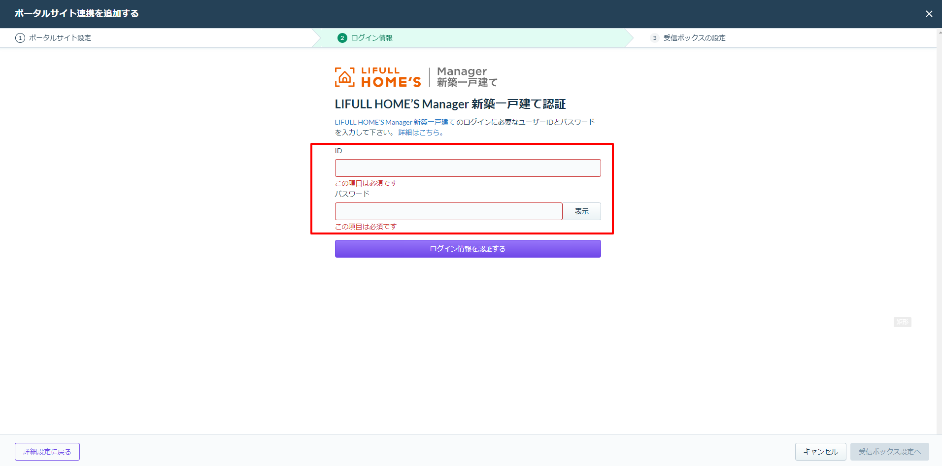The width and height of the screenshot is (942, 466).
Task: Open the 詳細はこちら link
Action: [421, 133]
